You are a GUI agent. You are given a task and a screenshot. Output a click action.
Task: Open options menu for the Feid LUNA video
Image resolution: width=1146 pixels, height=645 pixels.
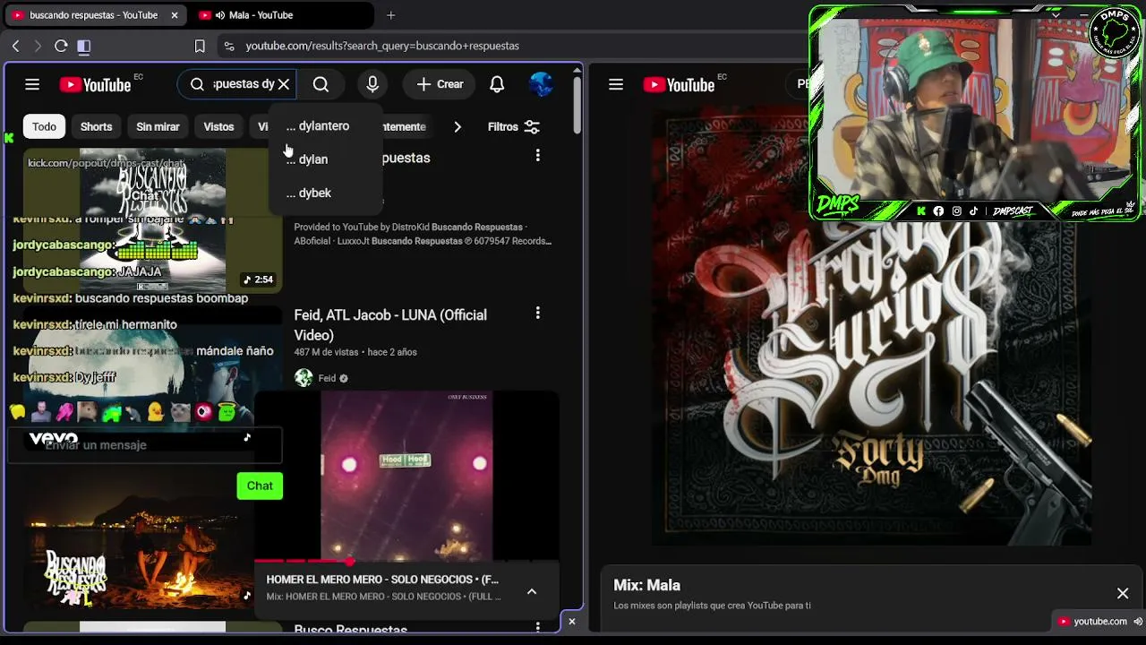click(537, 314)
